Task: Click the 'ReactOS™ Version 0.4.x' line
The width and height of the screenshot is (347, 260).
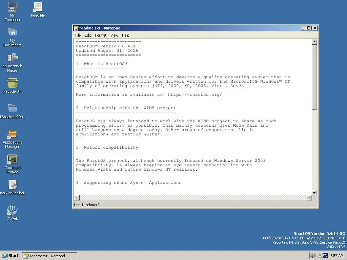Action: [x=106, y=46]
